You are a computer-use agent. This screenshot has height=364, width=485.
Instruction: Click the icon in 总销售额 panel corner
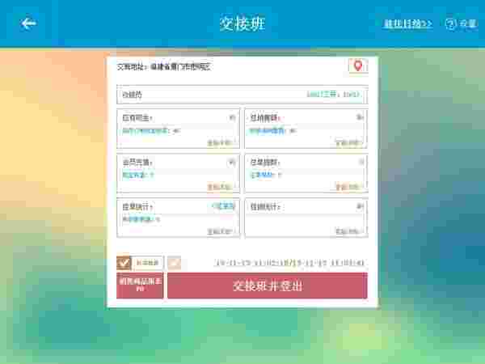360,117
